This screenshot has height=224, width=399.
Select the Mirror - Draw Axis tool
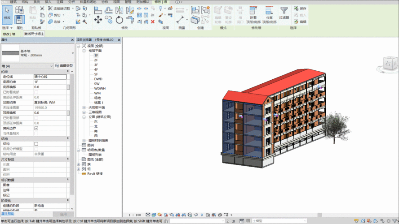[x=129, y=10]
